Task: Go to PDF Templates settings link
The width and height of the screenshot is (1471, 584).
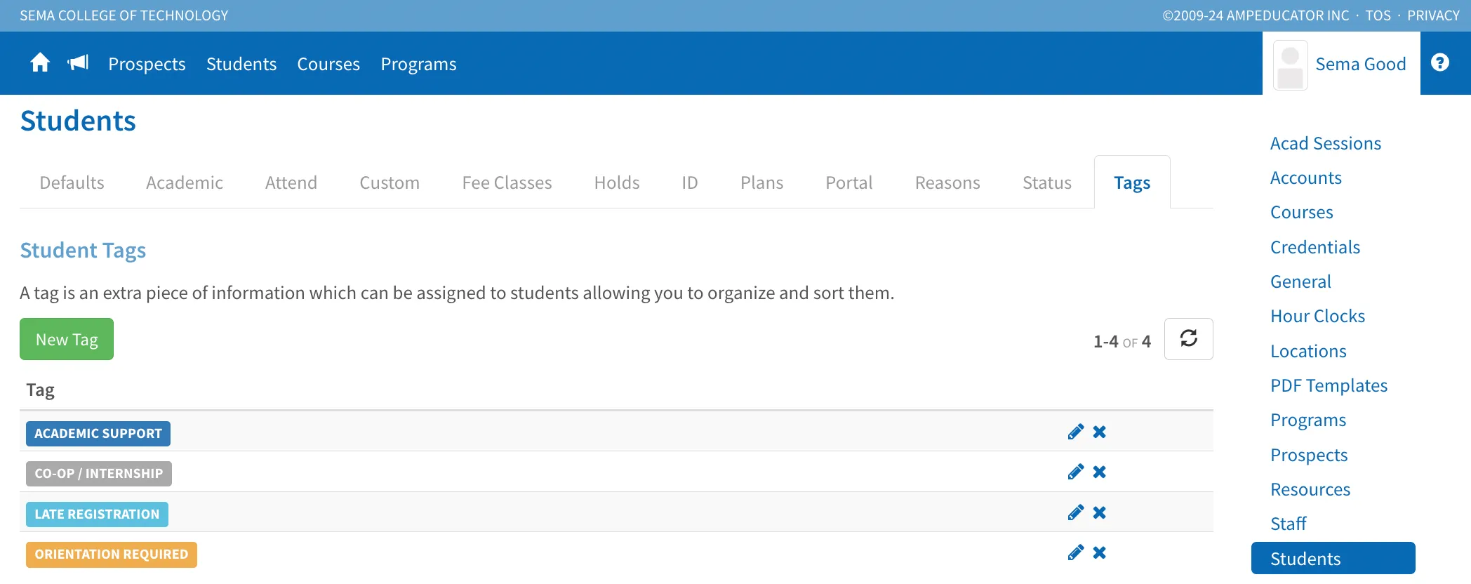Action: (1329, 385)
